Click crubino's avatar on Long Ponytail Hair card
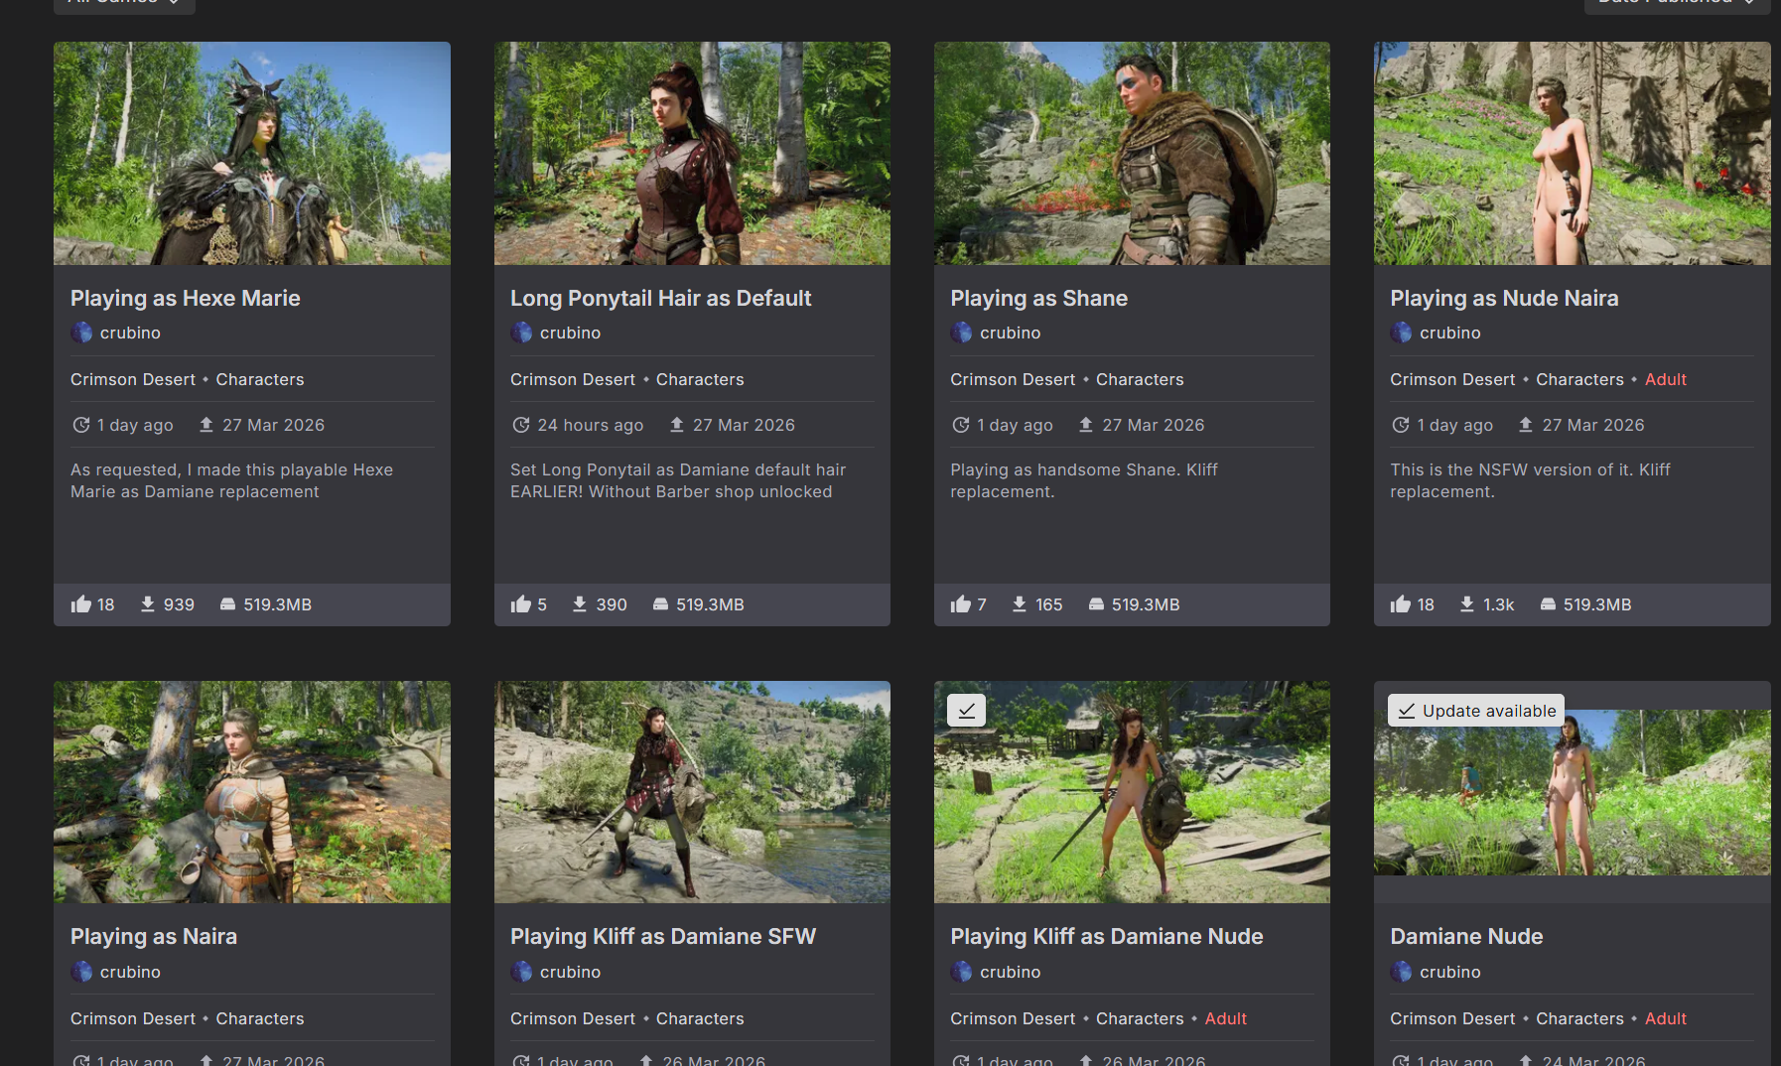 521,333
